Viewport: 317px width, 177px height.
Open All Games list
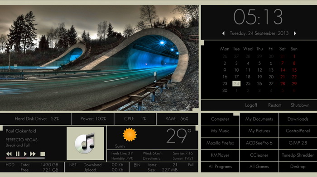[x=259, y=167]
